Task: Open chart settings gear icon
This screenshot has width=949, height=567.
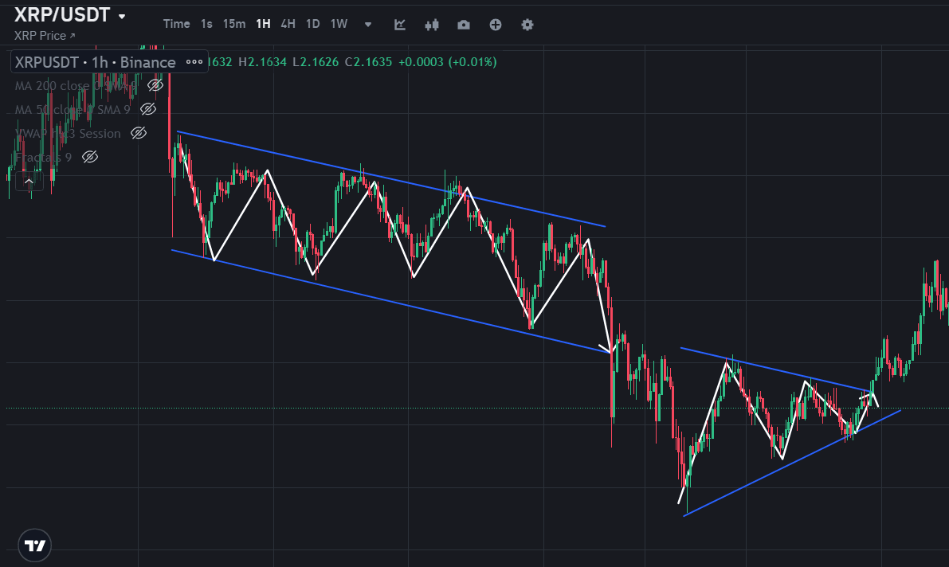Action: point(527,24)
